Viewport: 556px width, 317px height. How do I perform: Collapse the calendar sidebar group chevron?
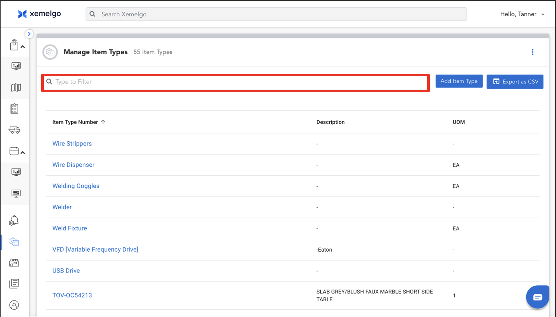(x=23, y=153)
